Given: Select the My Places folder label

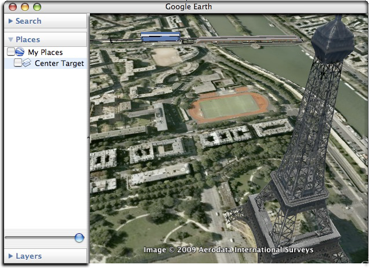Looking at the screenshot, I should click(45, 52).
